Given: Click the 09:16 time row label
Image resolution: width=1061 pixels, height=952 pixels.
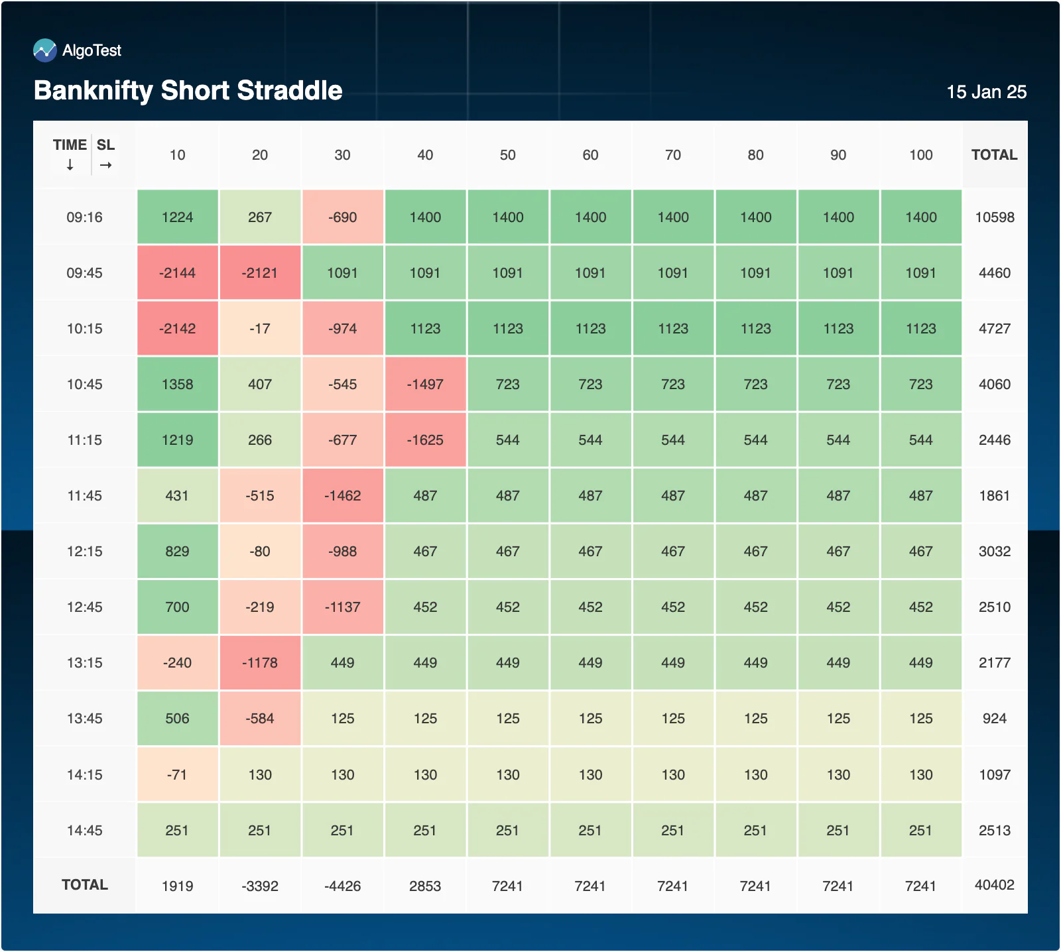Looking at the screenshot, I should click(x=85, y=217).
